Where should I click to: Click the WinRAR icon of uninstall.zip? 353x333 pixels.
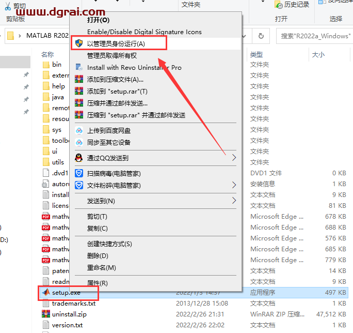coord(46,314)
